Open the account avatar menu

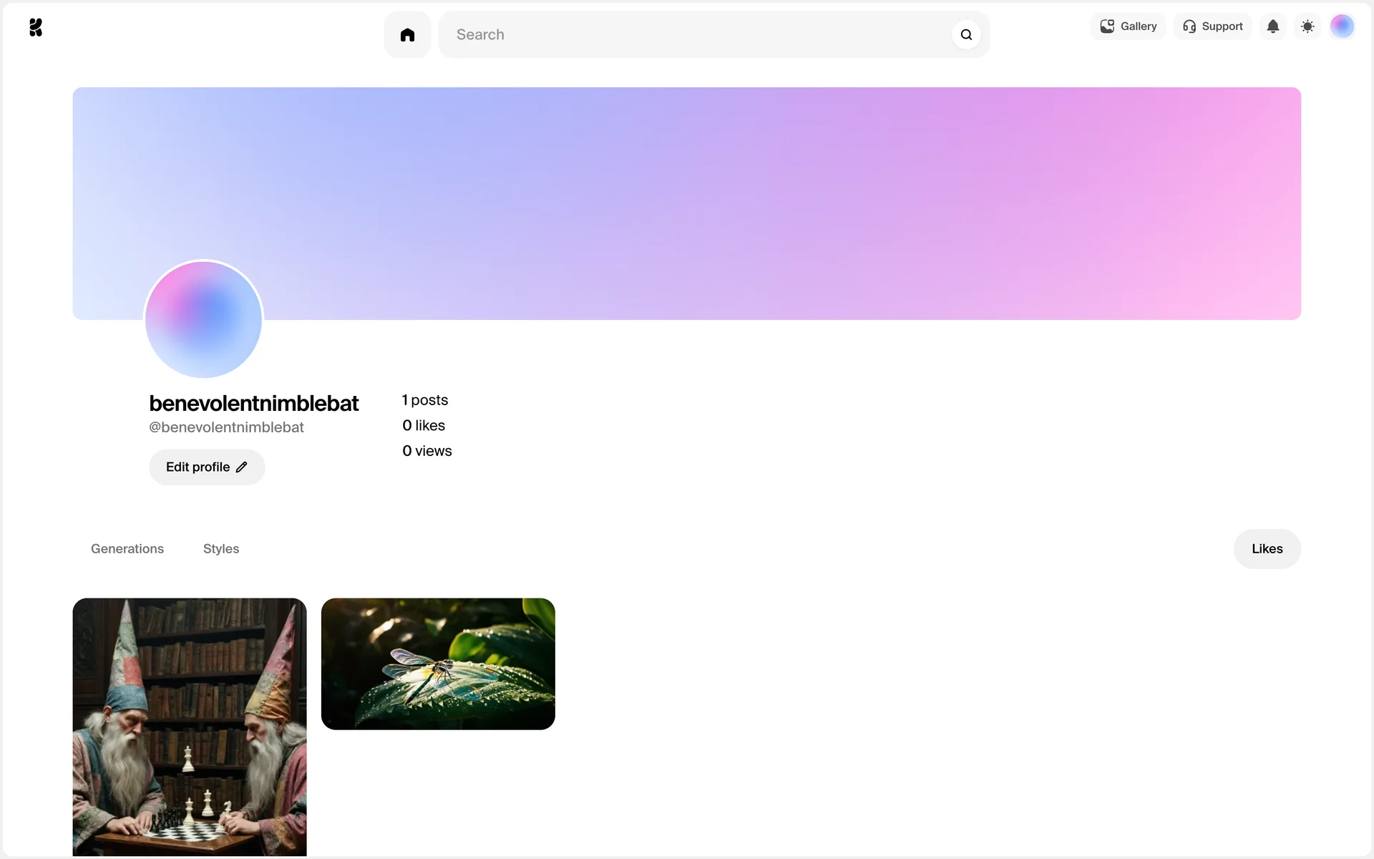[x=1342, y=26]
